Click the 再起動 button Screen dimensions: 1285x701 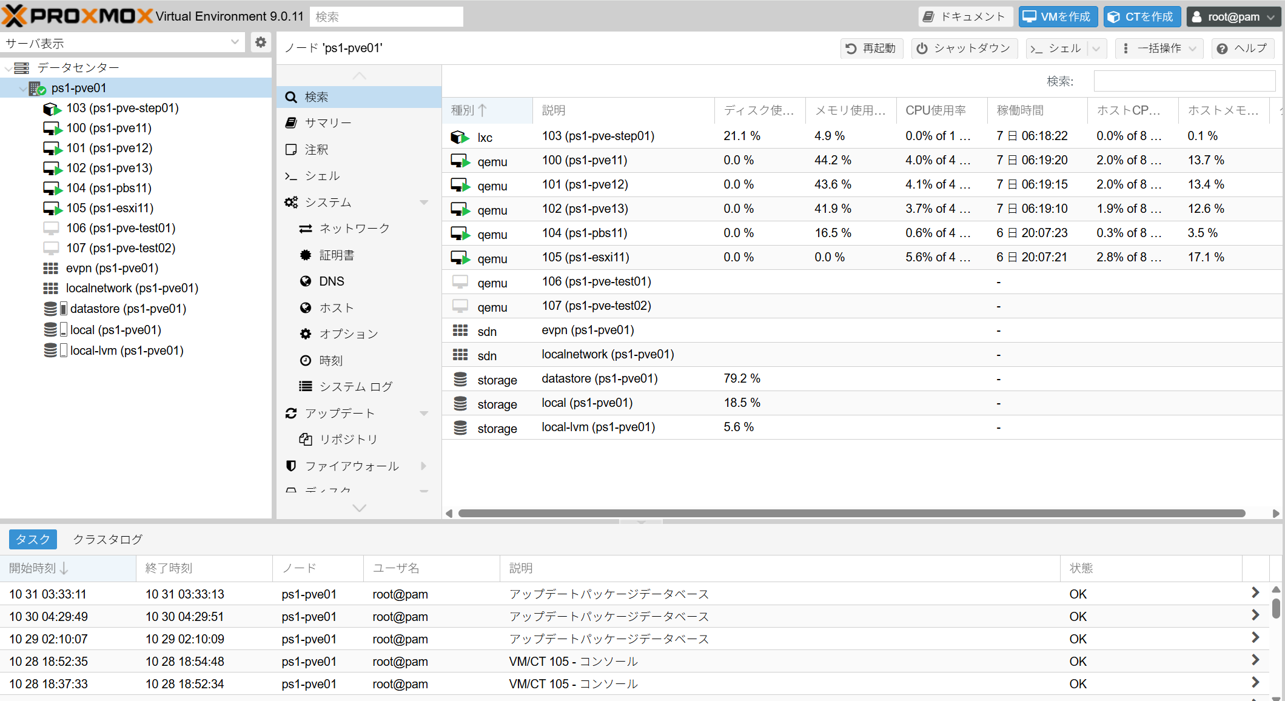pos(871,49)
